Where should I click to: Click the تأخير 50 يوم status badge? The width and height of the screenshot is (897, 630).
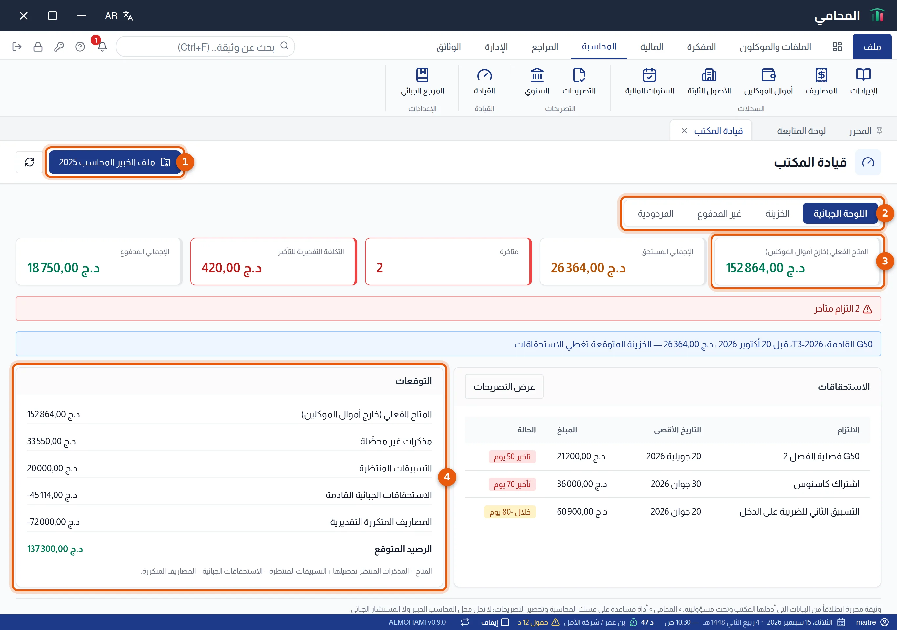click(512, 457)
